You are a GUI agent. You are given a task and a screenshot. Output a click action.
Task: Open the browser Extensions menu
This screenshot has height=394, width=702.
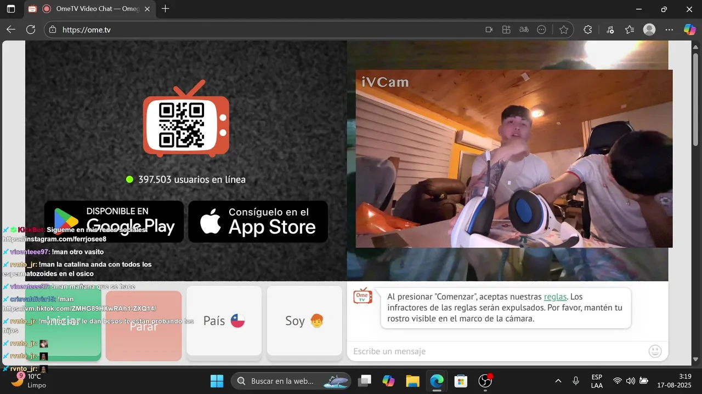(x=588, y=30)
